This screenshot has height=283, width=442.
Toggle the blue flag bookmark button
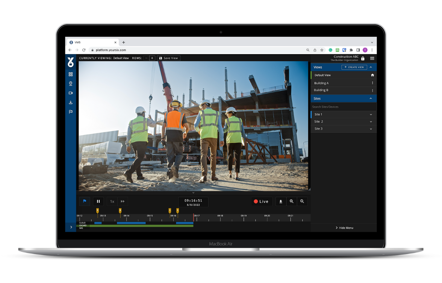[x=85, y=201]
